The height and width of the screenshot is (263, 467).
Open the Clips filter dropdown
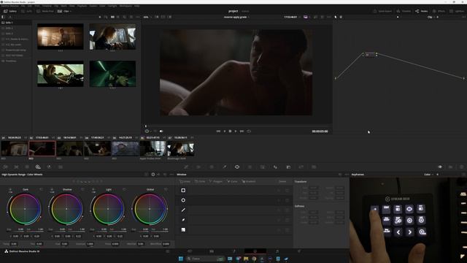(x=64, y=11)
